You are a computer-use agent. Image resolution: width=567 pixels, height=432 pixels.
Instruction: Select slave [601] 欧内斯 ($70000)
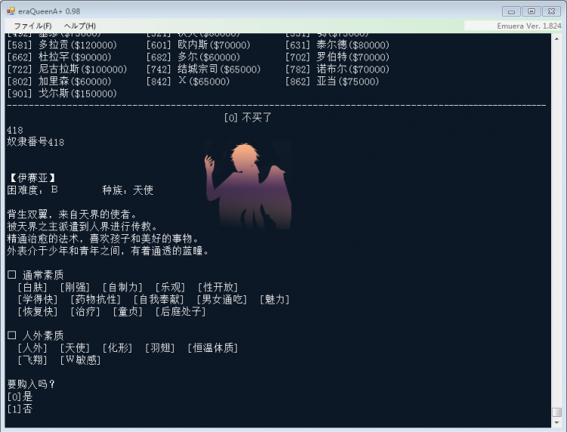click(198, 45)
